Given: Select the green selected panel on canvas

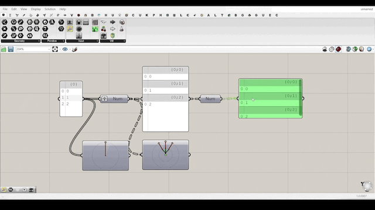Looking at the screenshot, I should pos(270,99).
